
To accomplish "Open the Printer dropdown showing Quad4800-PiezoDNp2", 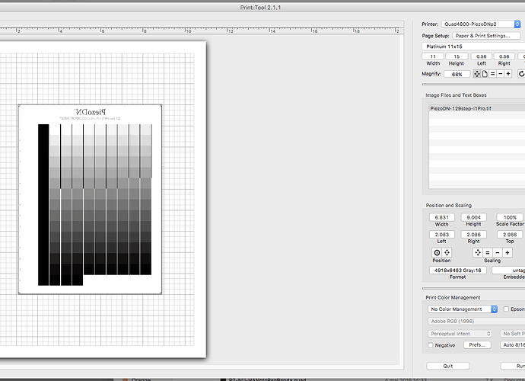I will click(x=481, y=24).
